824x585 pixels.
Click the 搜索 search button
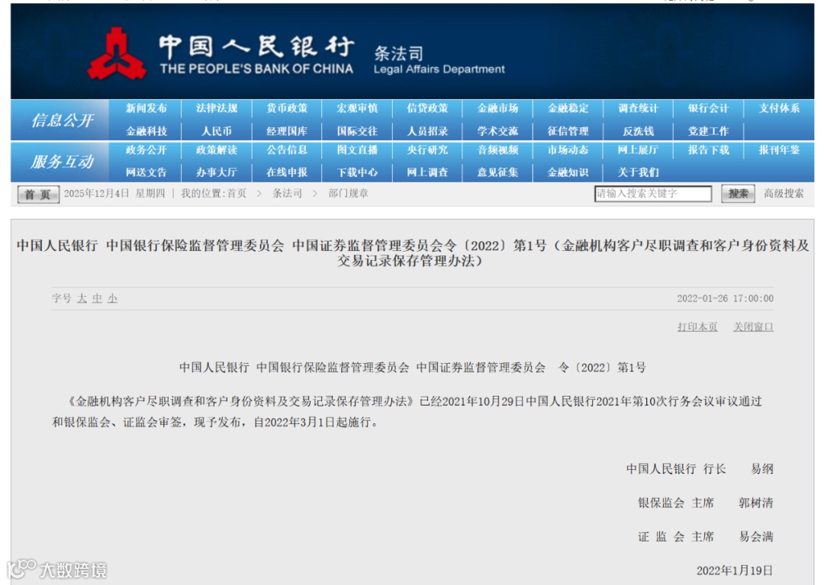(739, 194)
